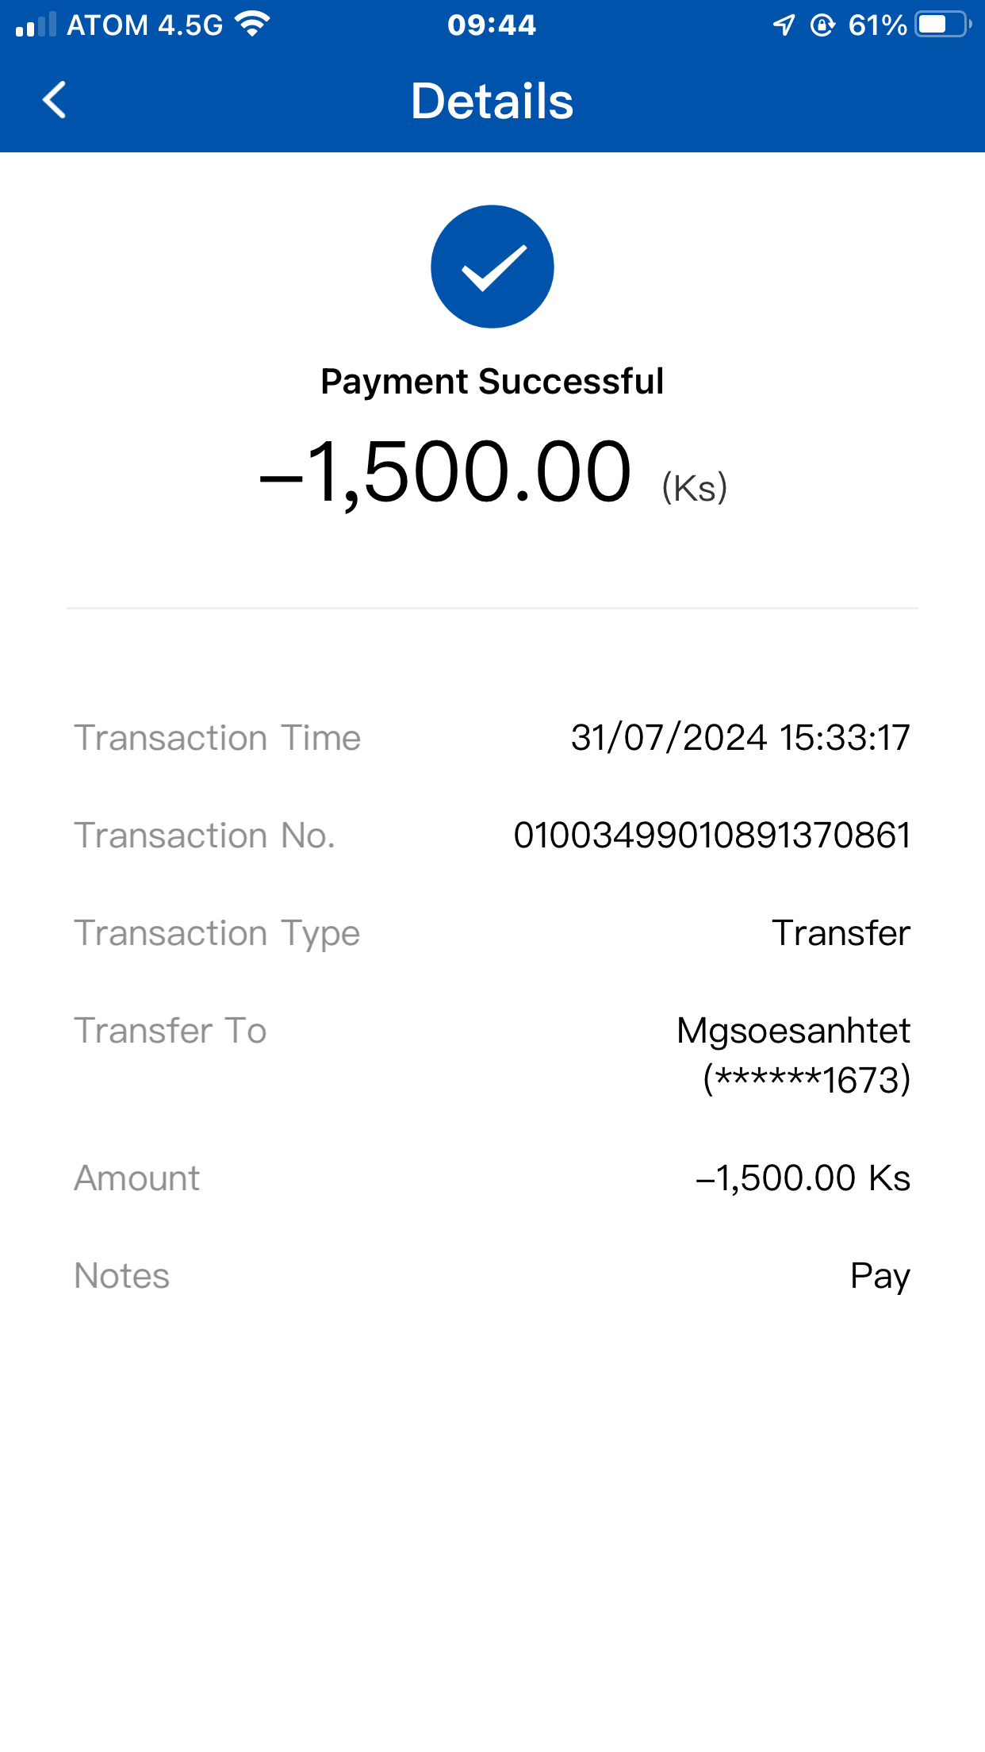Tap the Payment Successful heading

click(492, 382)
